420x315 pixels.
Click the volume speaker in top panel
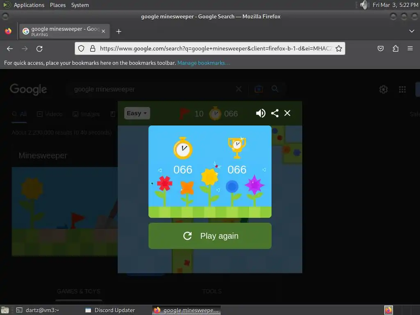[x=364, y=5]
